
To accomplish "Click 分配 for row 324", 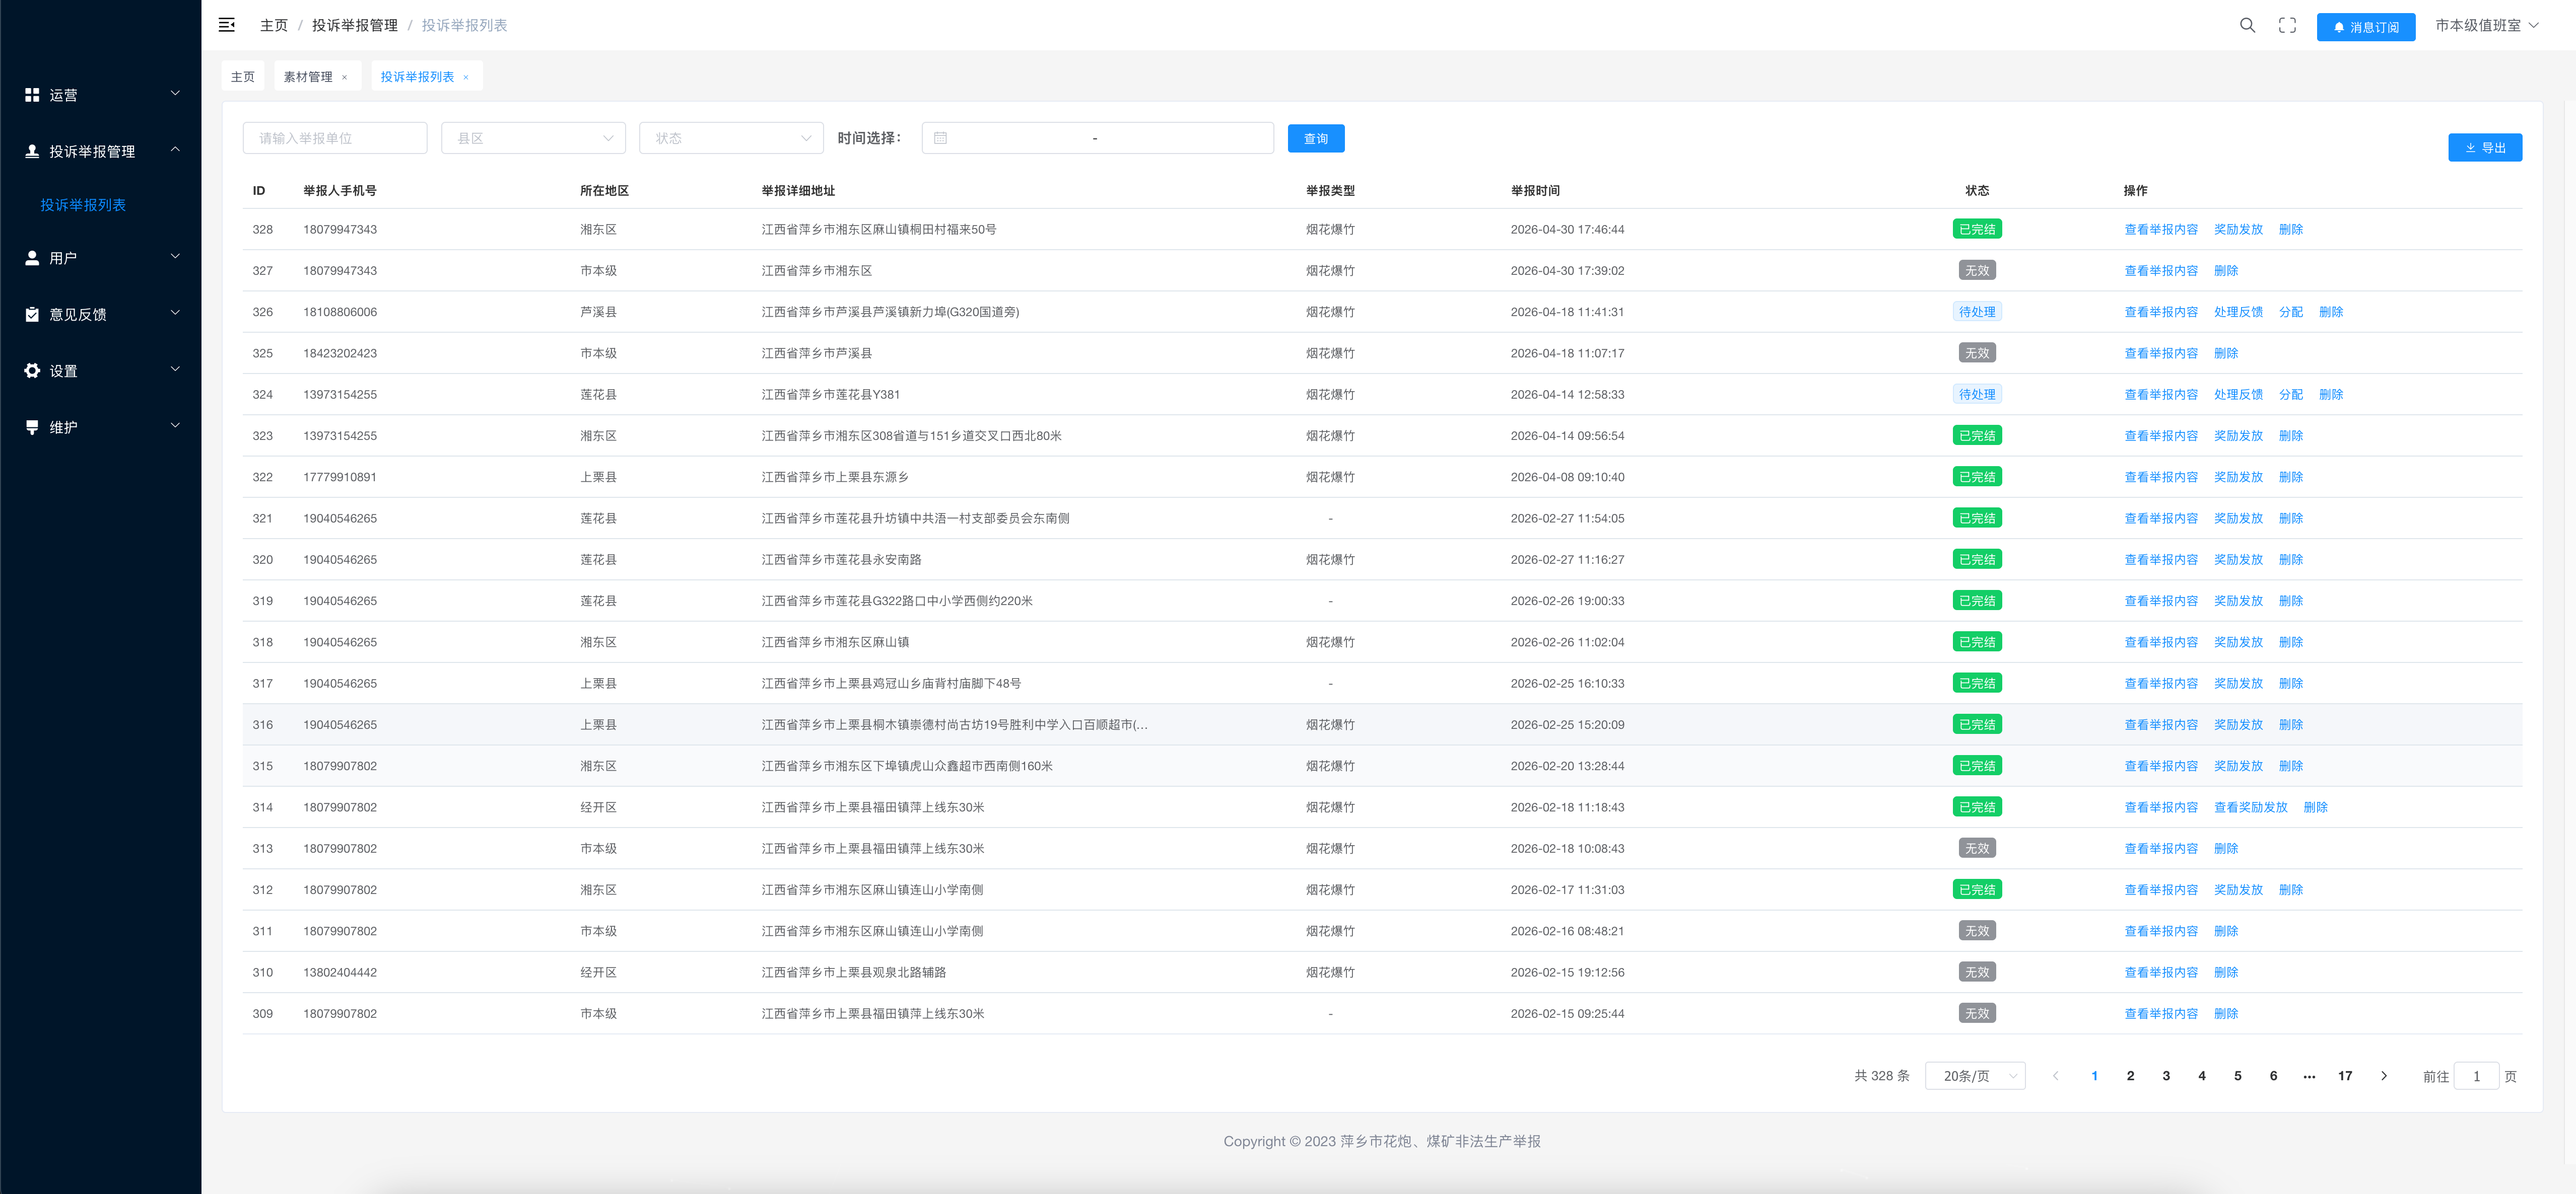I will coord(2291,395).
